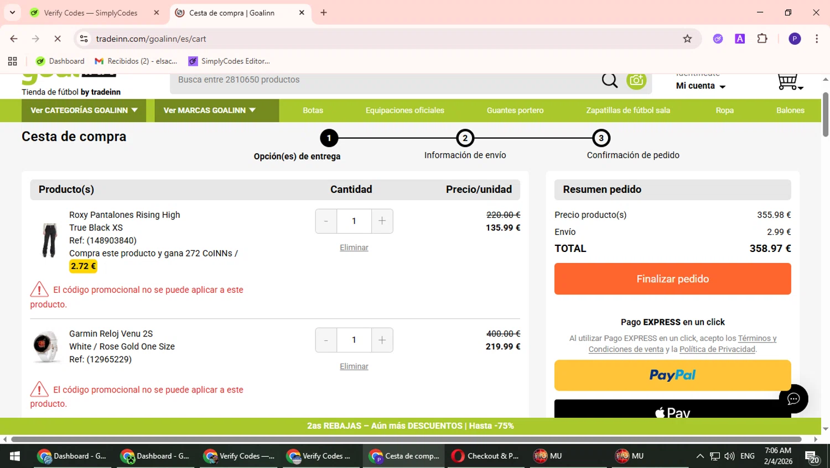Open Mi cuenta dropdown

(x=701, y=86)
